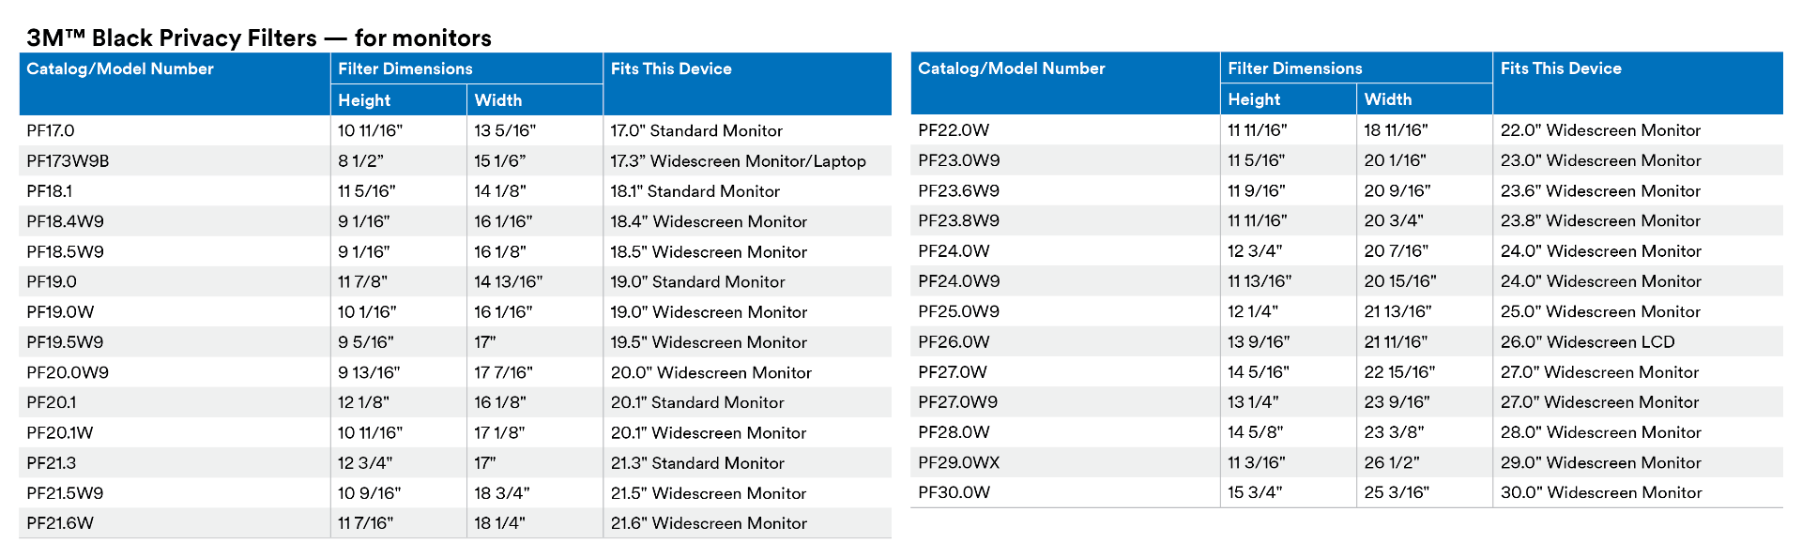Click the PF17.0 catalog number cell
The image size is (1802, 557).
point(51,130)
